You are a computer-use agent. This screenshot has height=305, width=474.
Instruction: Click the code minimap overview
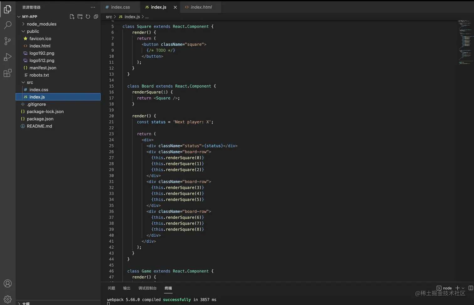465,41
